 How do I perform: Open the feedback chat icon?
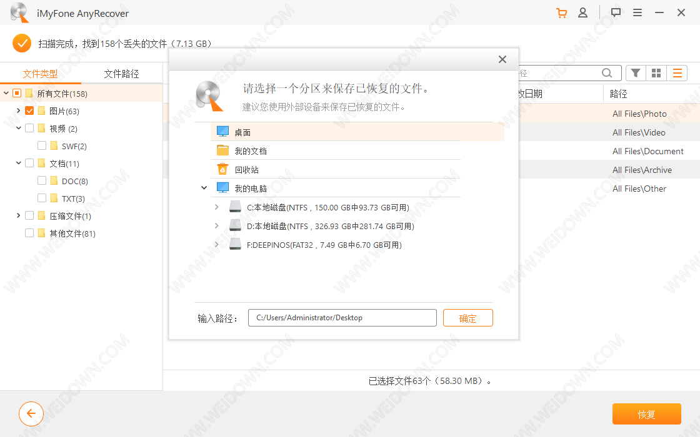(616, 12)
